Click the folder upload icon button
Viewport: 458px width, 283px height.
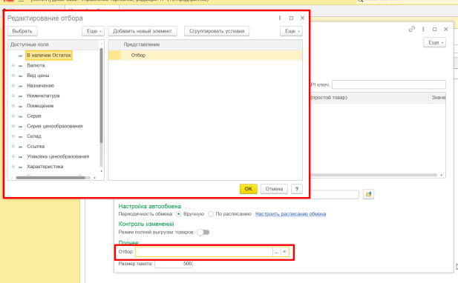coord(368,194)
